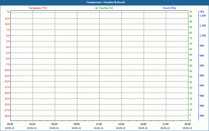This screenshot has width=209, height=131.
Task: Click the 03:00 time axis label
Action: (x=32, y=124)
